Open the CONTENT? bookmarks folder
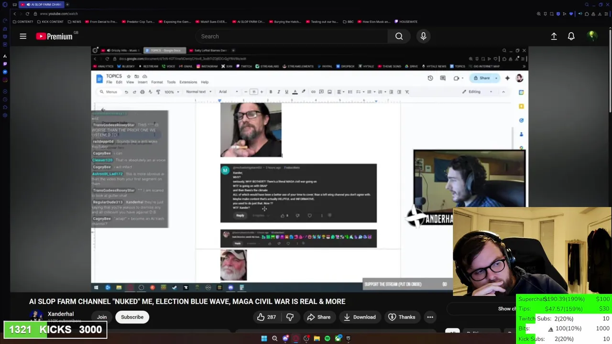This screenshot has width=612, height=344. point(23,21)
